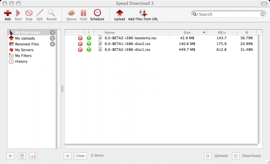270x164 pixels.
Task: Click file icon of 6.0-BETA1-i386-disc2.iso
Action: click(100, 44)
